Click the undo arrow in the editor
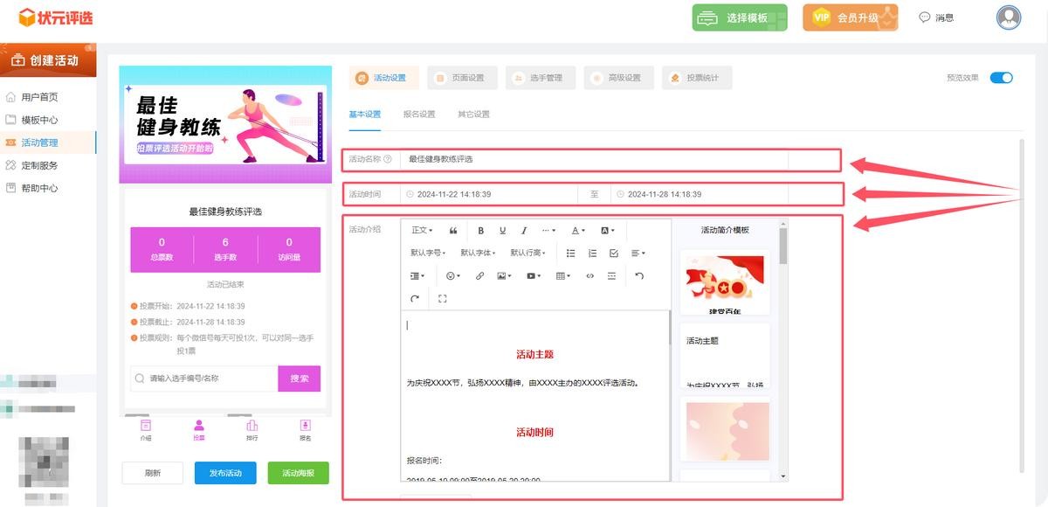This screenshot has height=507, width=1048. pyautogui.click(x=639, y=276)
